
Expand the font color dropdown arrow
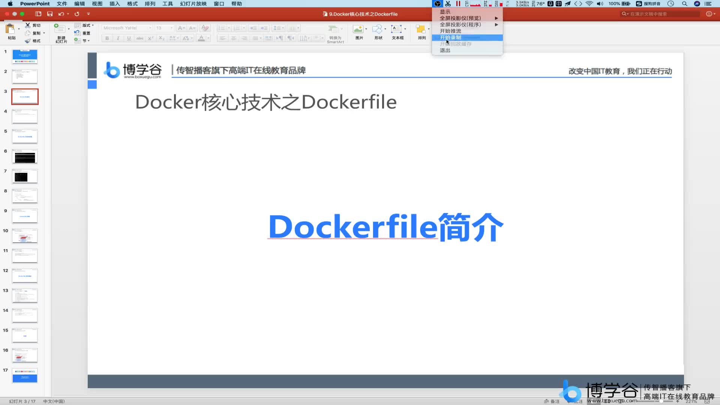[208, 38]
